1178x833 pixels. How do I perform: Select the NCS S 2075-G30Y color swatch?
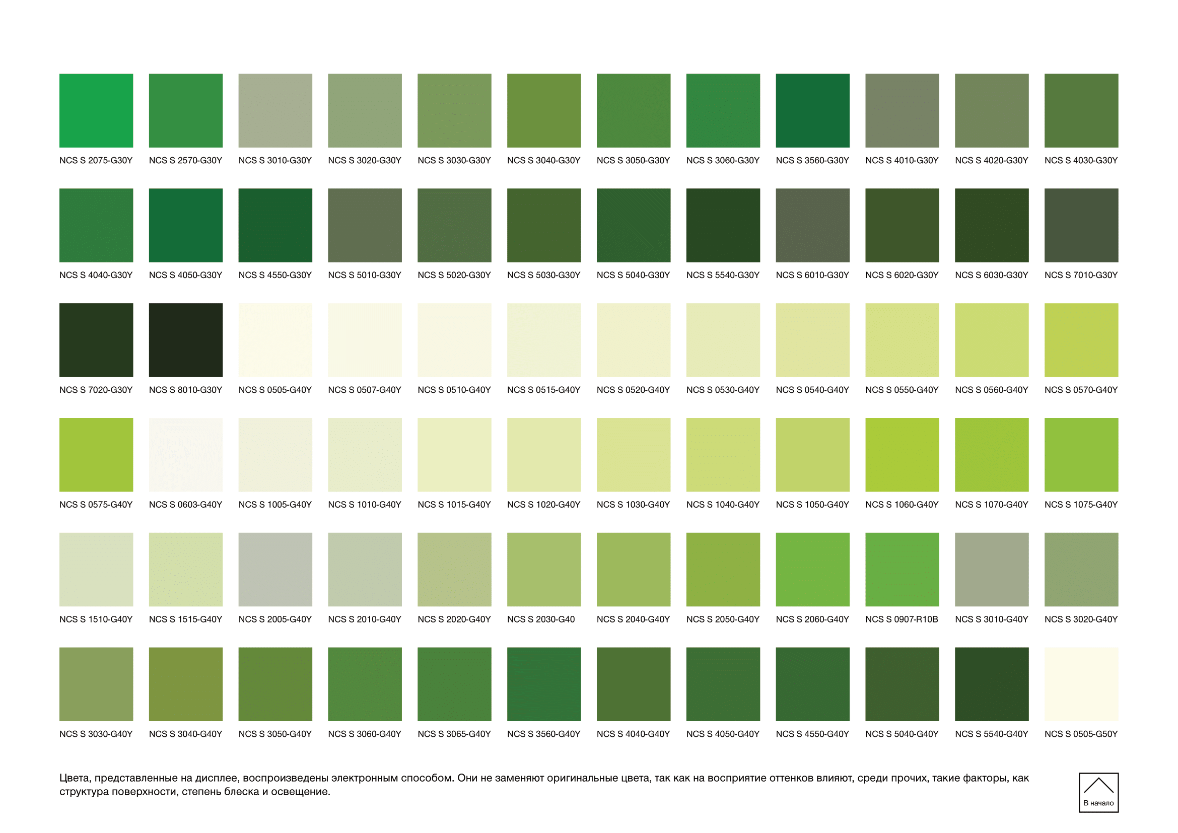tap(96, 111)
